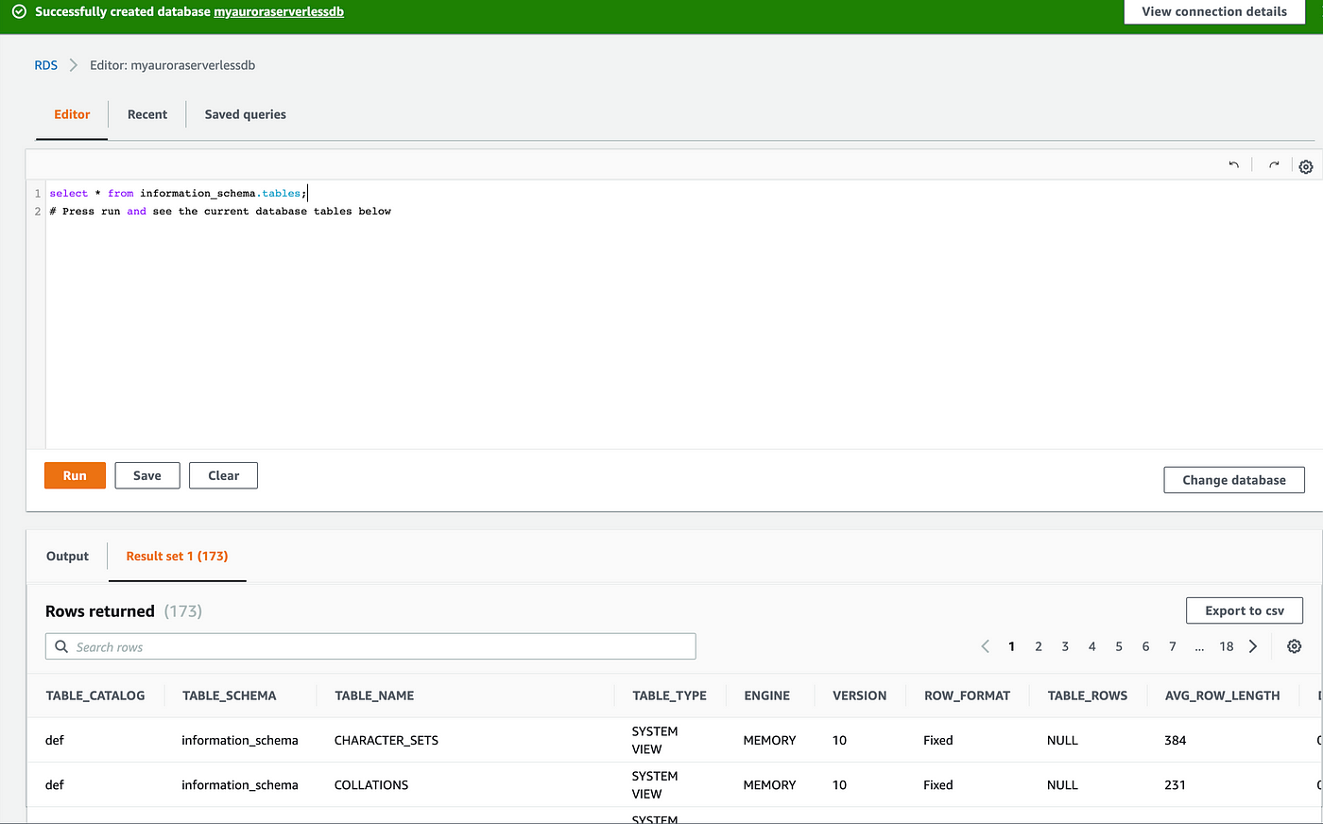Click MEMORY engine cell in CHARACTER_SETS row
Viewport: 1323px width, 824px height.
click(769, 740)
